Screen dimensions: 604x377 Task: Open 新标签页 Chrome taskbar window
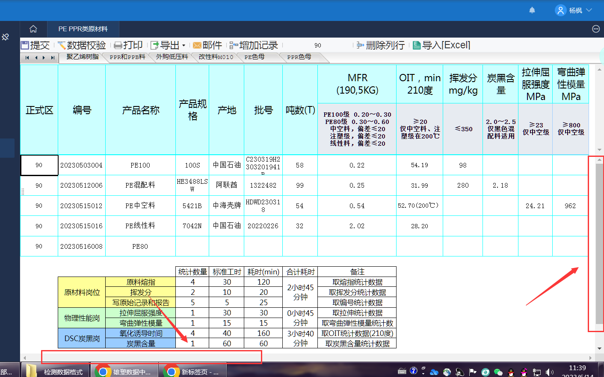click(x=192, y=371)
